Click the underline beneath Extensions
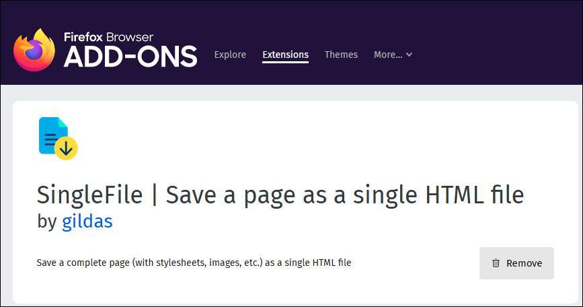 coord(285,62)
